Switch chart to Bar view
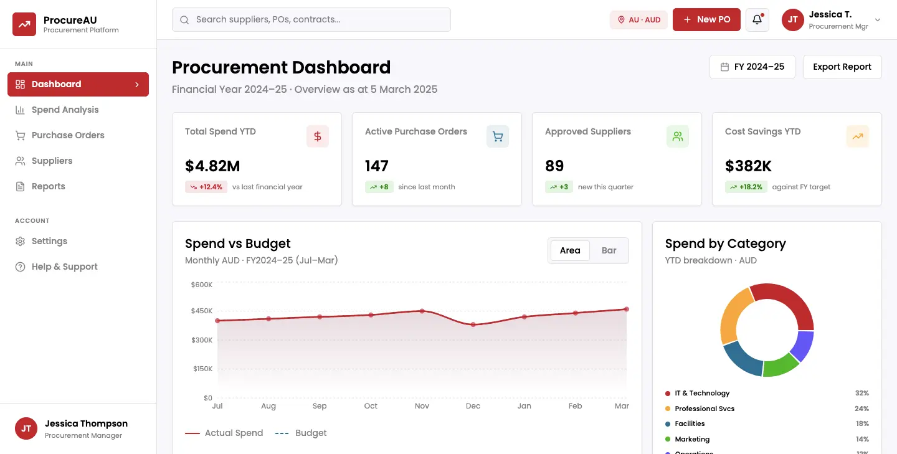 tap(609, 250)
